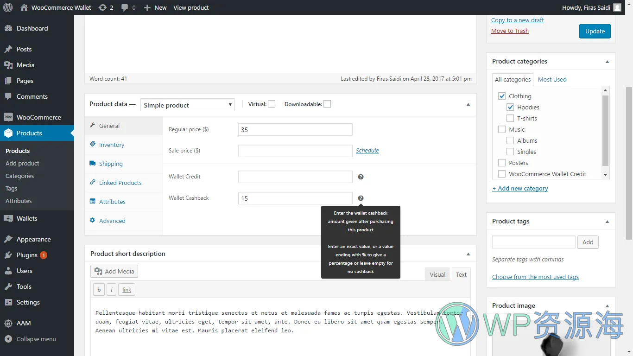Open the Shipping product data tab
Image resolution: width=633 pixels, height=356 pixels.
[x=124, y=164]
